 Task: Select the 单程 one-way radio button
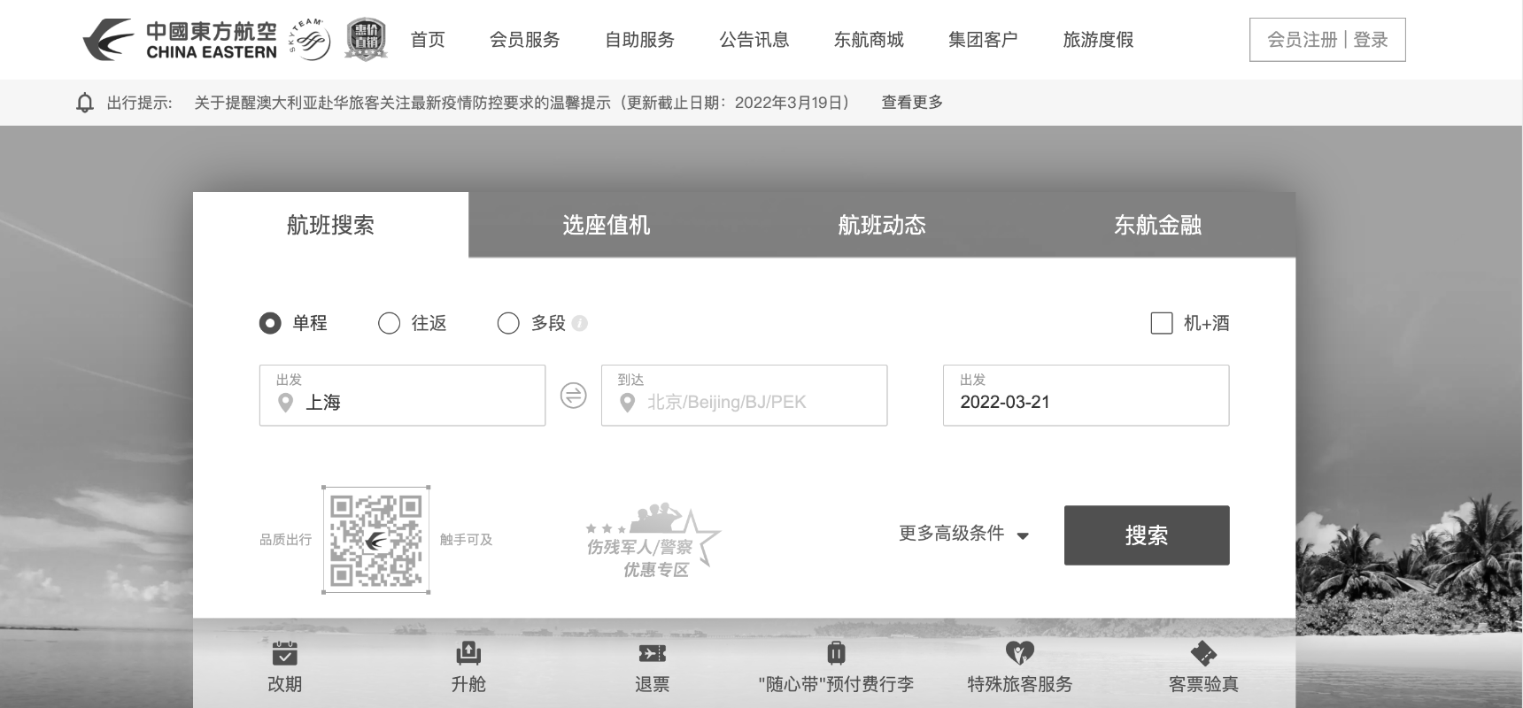tap(270, 323)
